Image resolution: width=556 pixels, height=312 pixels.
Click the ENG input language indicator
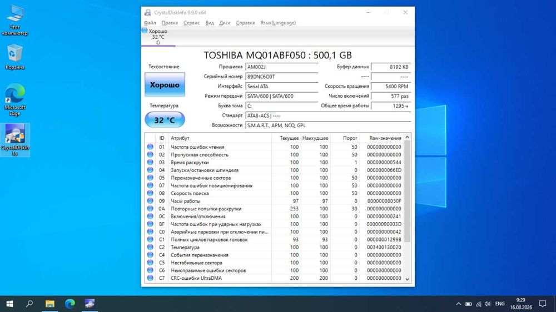(500, 304)
